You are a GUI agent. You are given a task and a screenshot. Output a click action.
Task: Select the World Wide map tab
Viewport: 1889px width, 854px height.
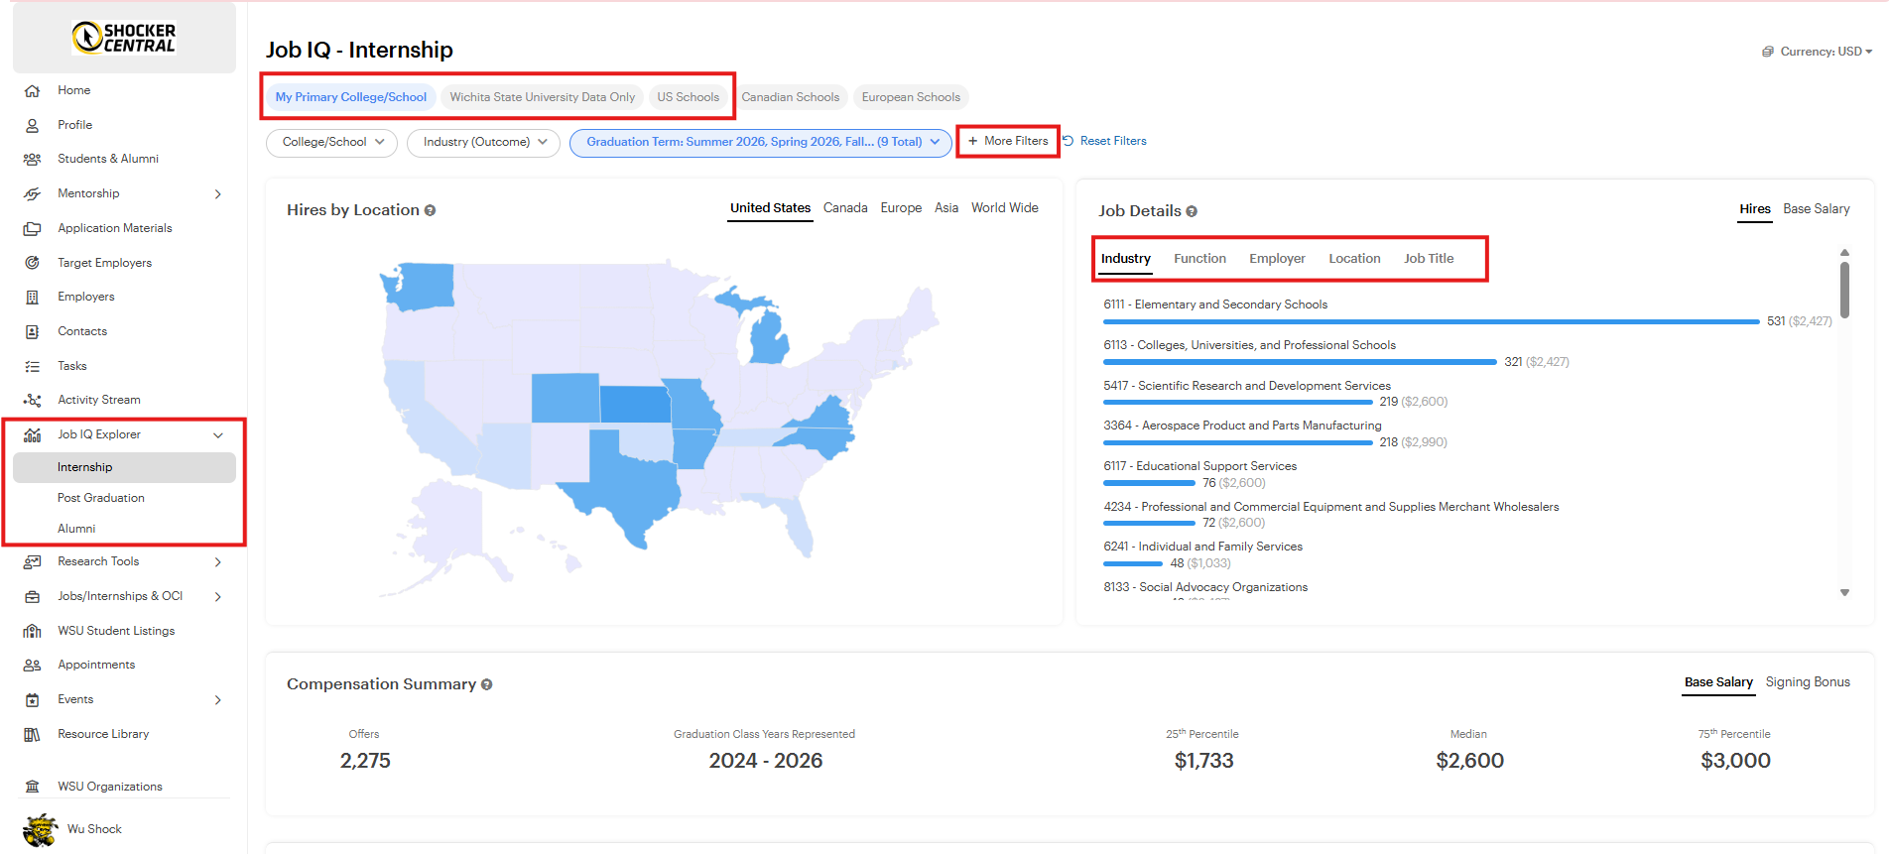pos(1004,208)
